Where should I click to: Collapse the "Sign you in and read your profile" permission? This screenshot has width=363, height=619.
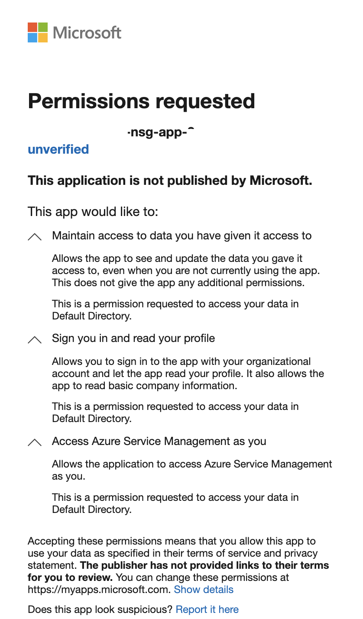click(x=35, y=339)
